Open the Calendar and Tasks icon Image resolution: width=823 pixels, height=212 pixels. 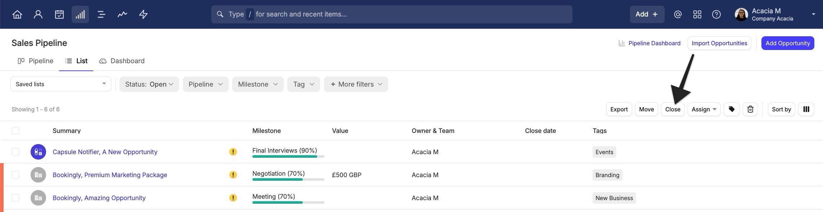tap(59, 14)
